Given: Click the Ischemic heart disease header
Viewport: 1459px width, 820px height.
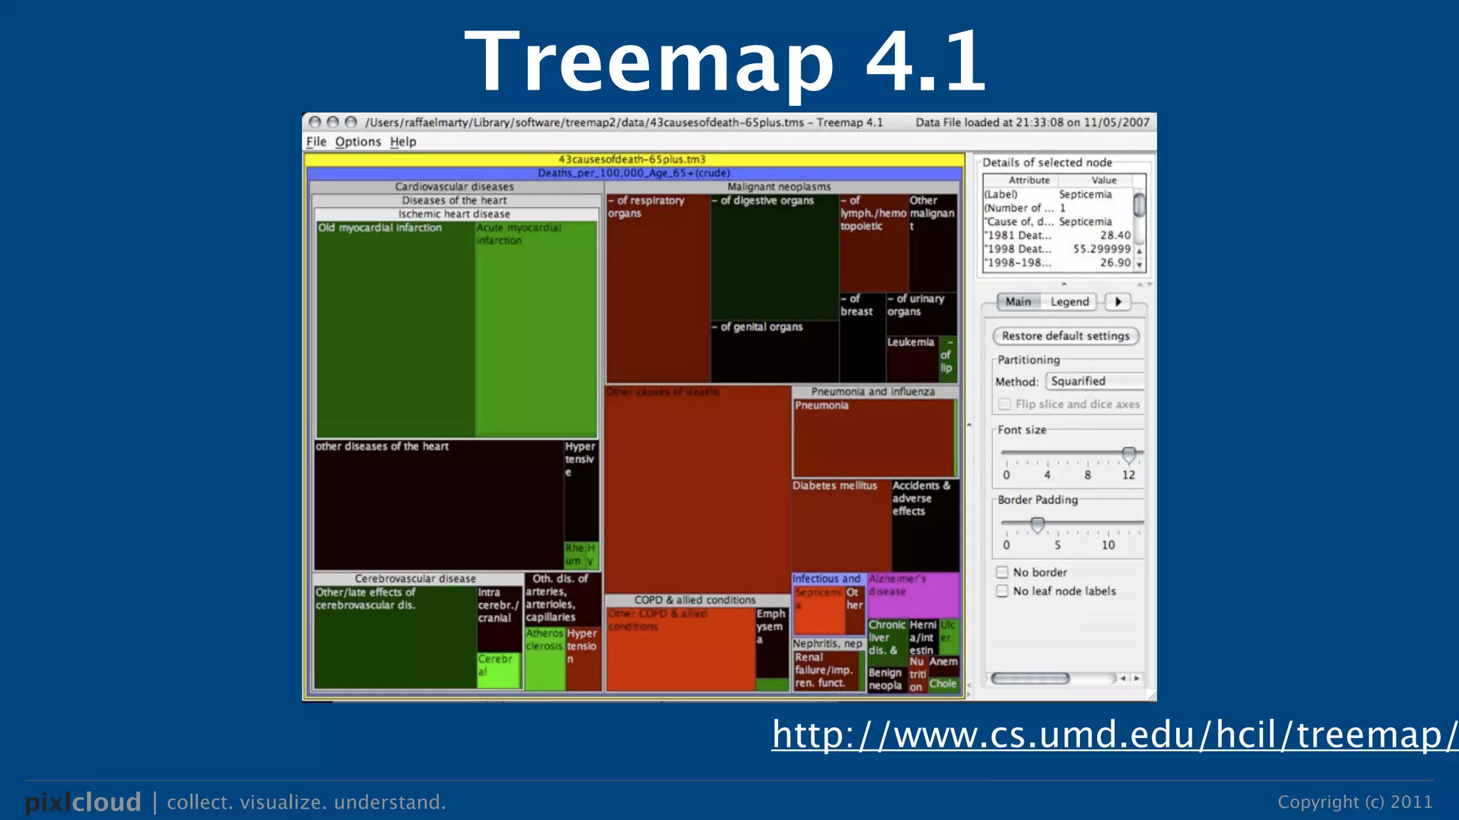Looking at the screenshot, I should 455,214.
